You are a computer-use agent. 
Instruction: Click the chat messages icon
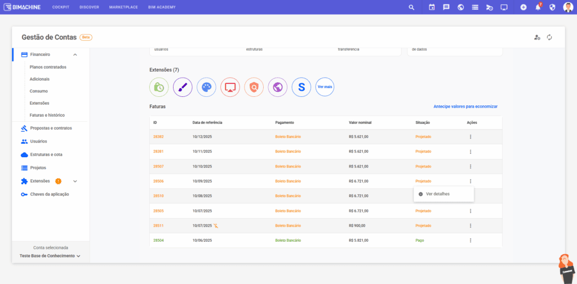click(446, 7)
